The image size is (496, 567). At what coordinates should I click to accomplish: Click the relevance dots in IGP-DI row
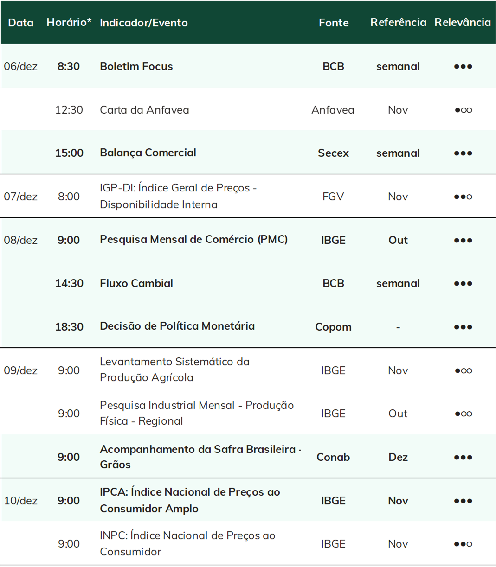(463, 197)
